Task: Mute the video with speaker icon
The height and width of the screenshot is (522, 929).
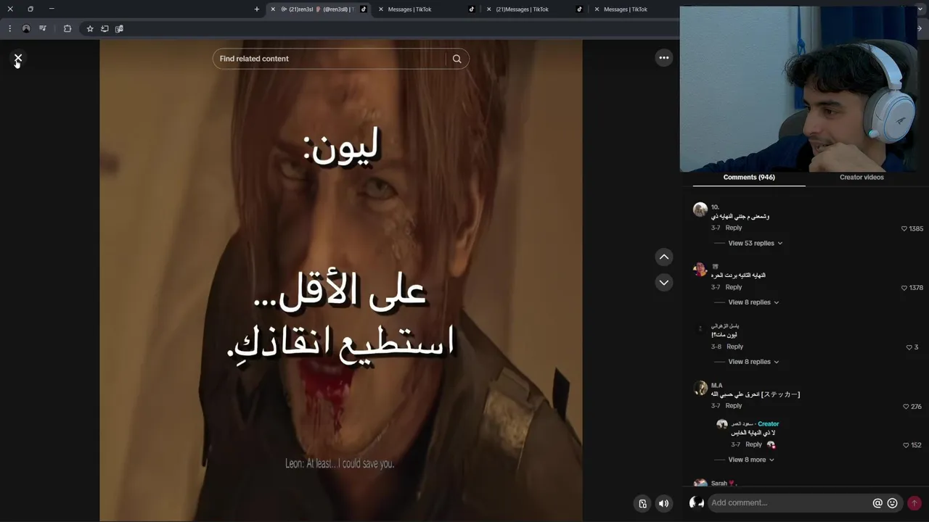Action: pyautogui.click(x=663, y=503)
